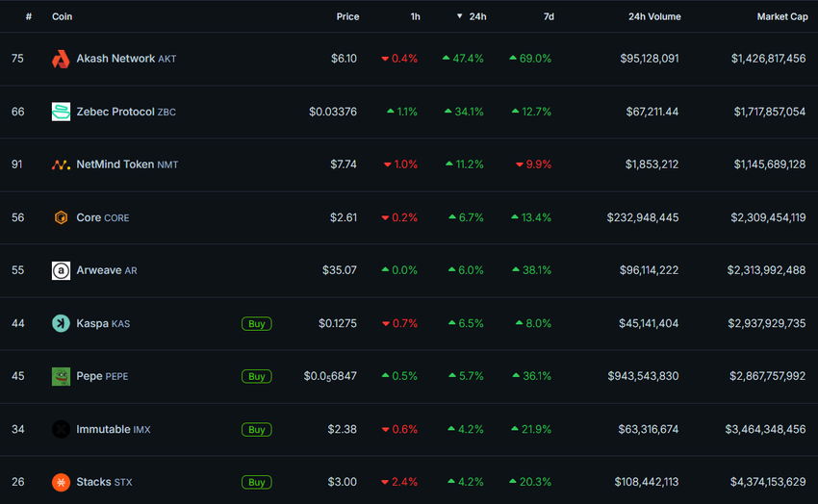Select Pepe volume $943,543,830

coord(643,376)
